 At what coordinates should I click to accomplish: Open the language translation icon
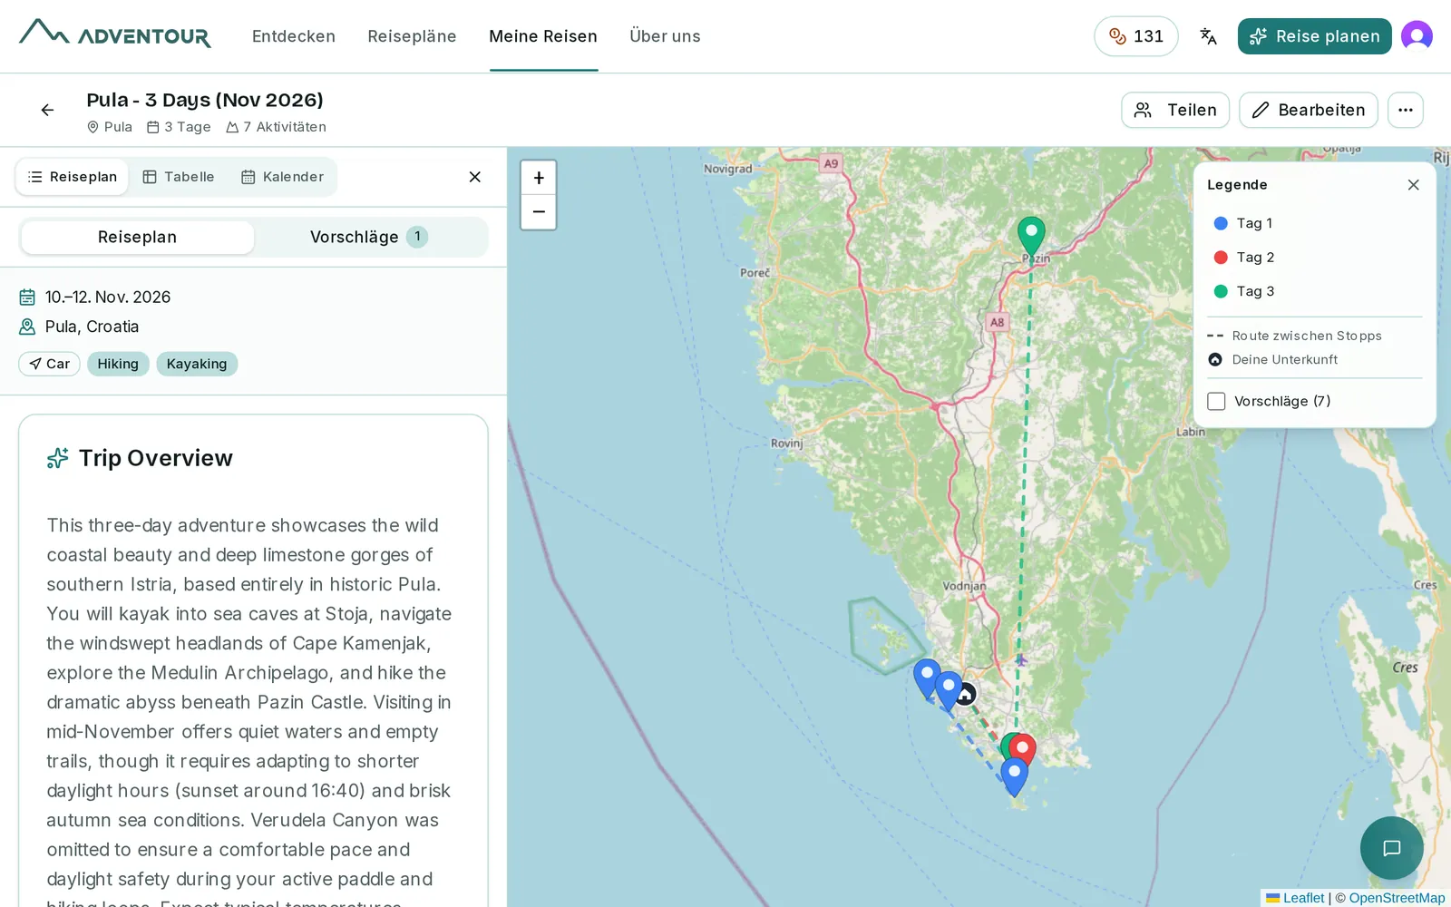point(1208,36)
